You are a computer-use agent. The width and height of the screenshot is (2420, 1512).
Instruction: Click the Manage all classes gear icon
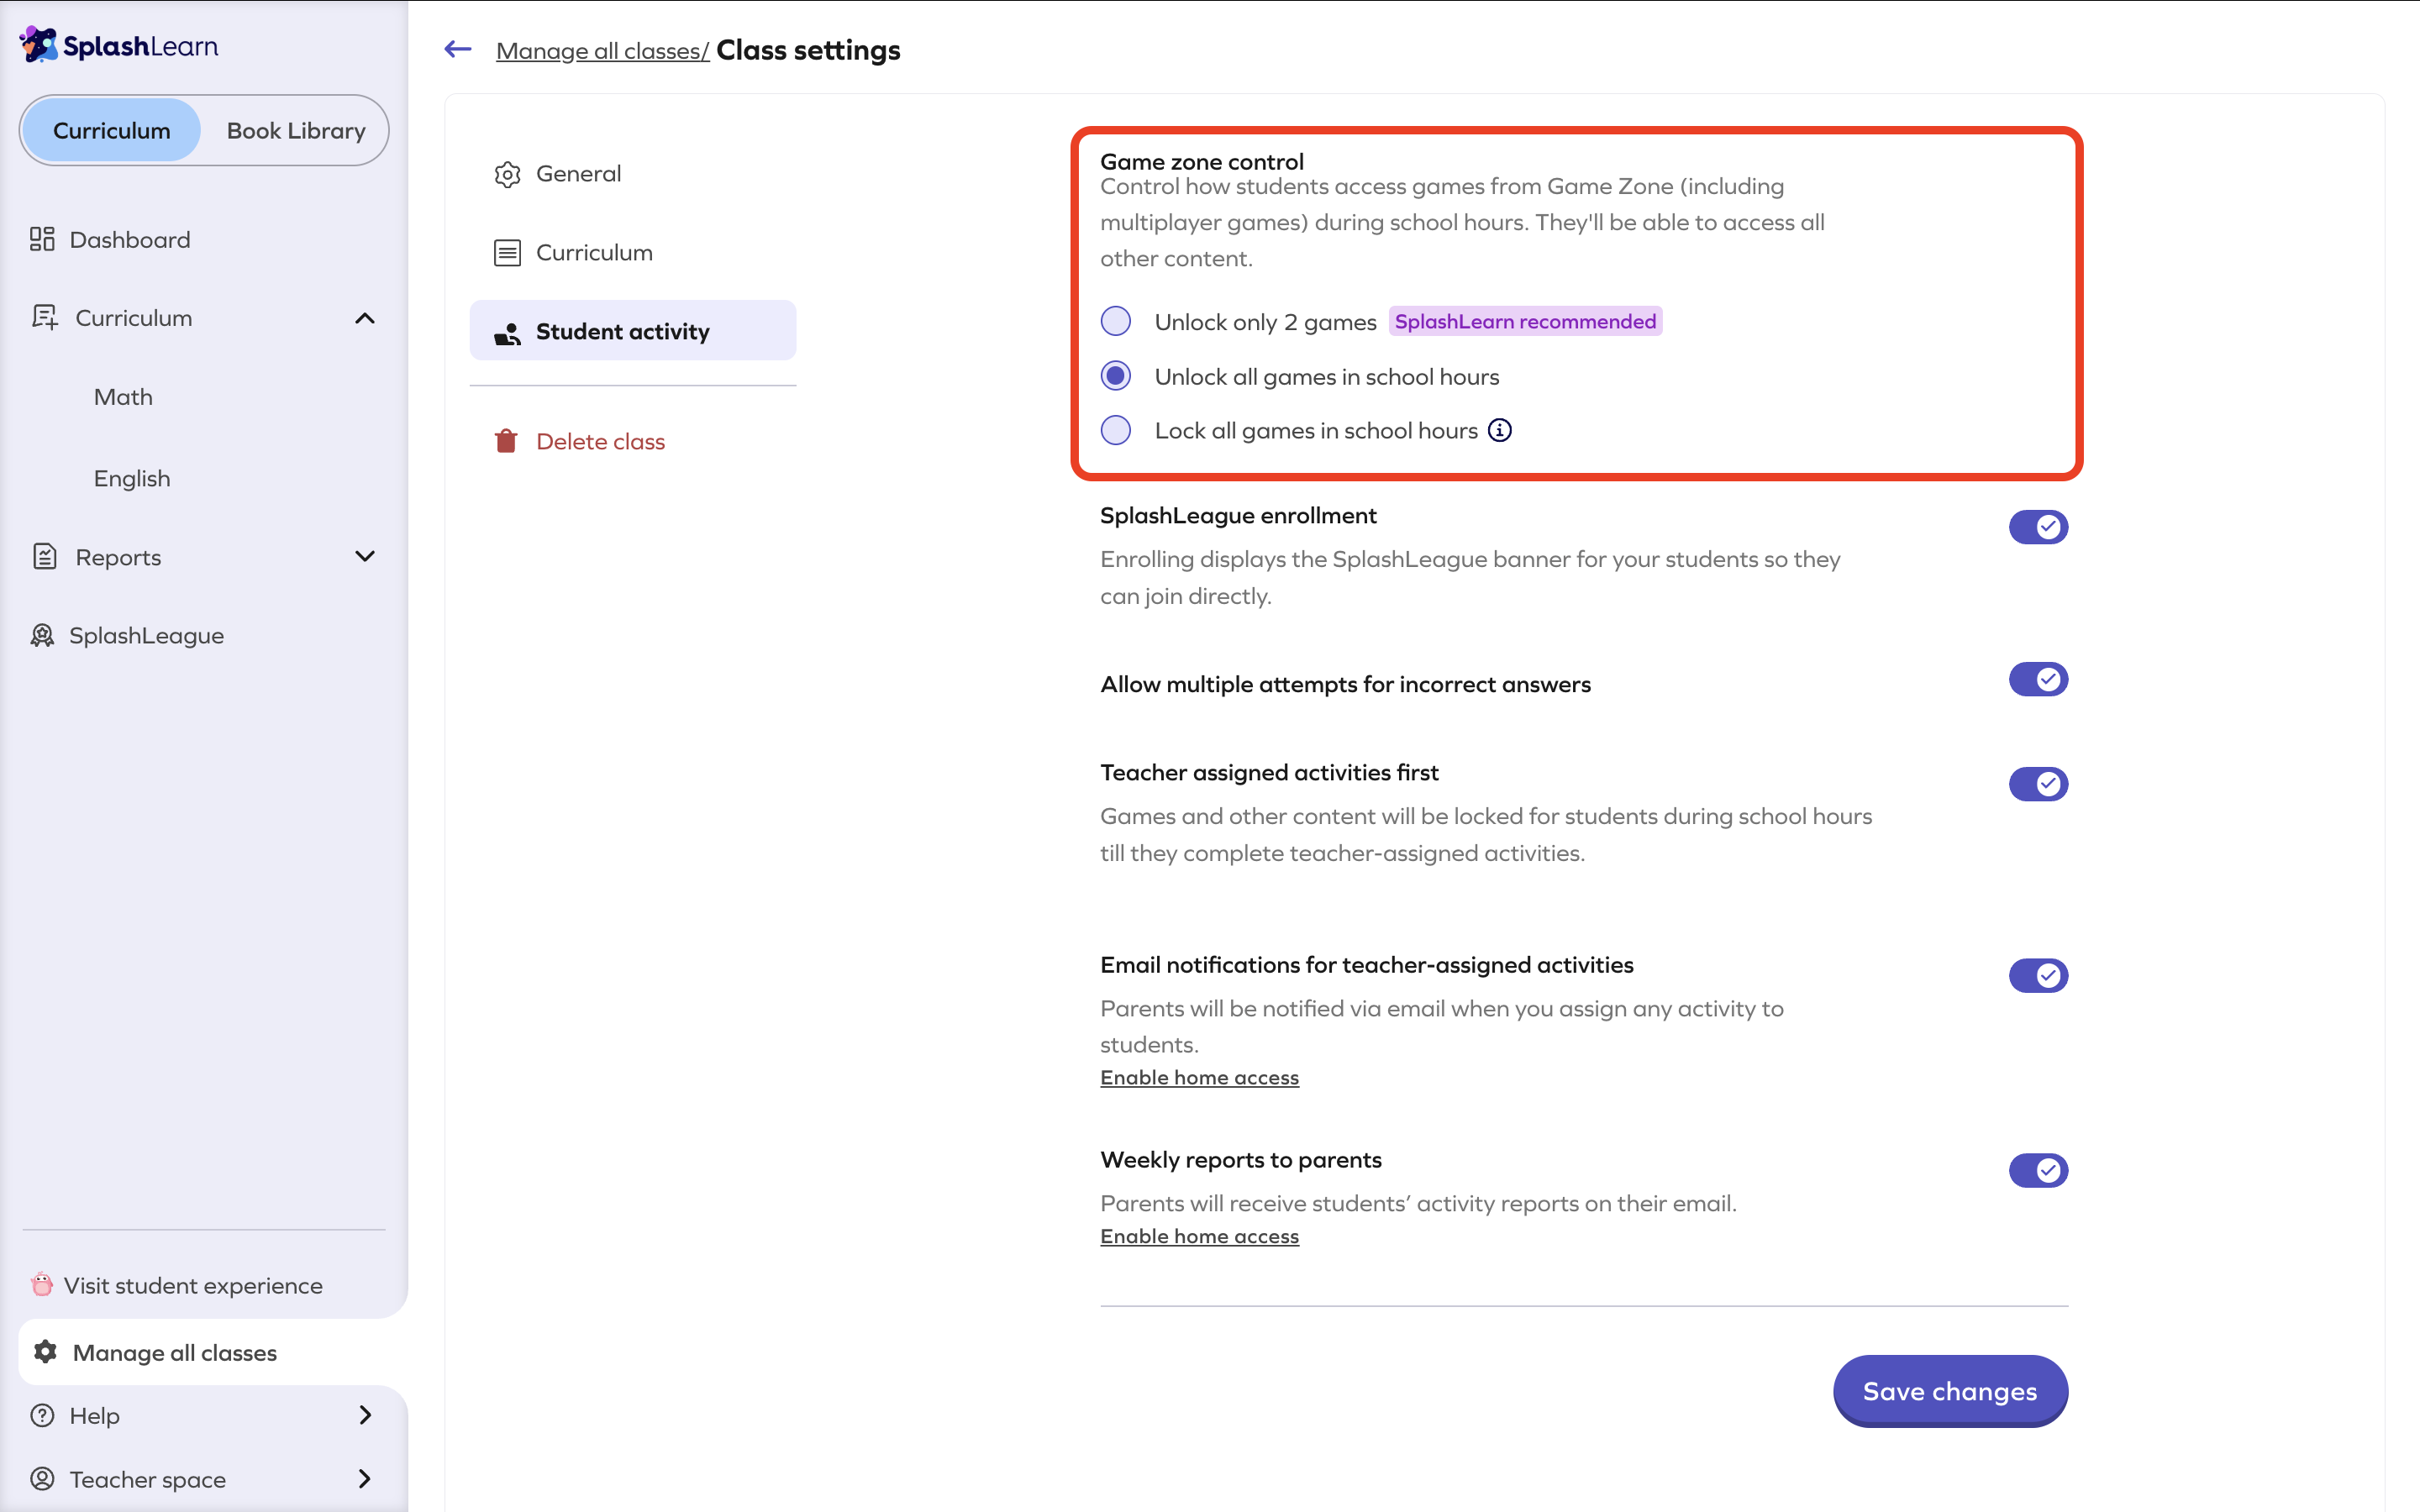pos(45,1352)
